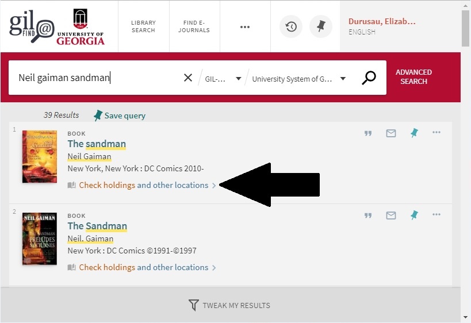Open University System of Georgia dropdown
Viewport: 471px width, 323px height.
(298, 79)
